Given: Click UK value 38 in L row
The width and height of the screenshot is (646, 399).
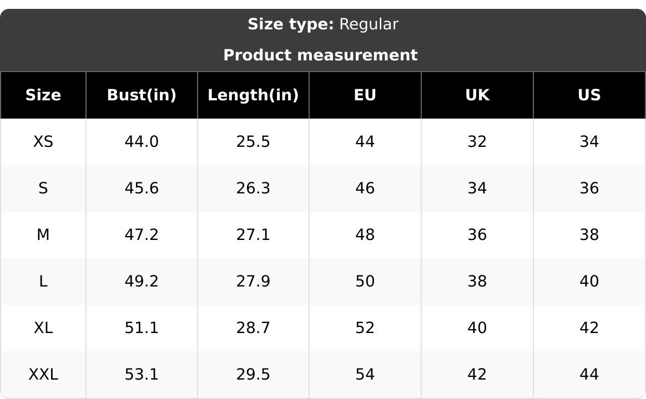Looking at the screenshot, I should 477,282.
